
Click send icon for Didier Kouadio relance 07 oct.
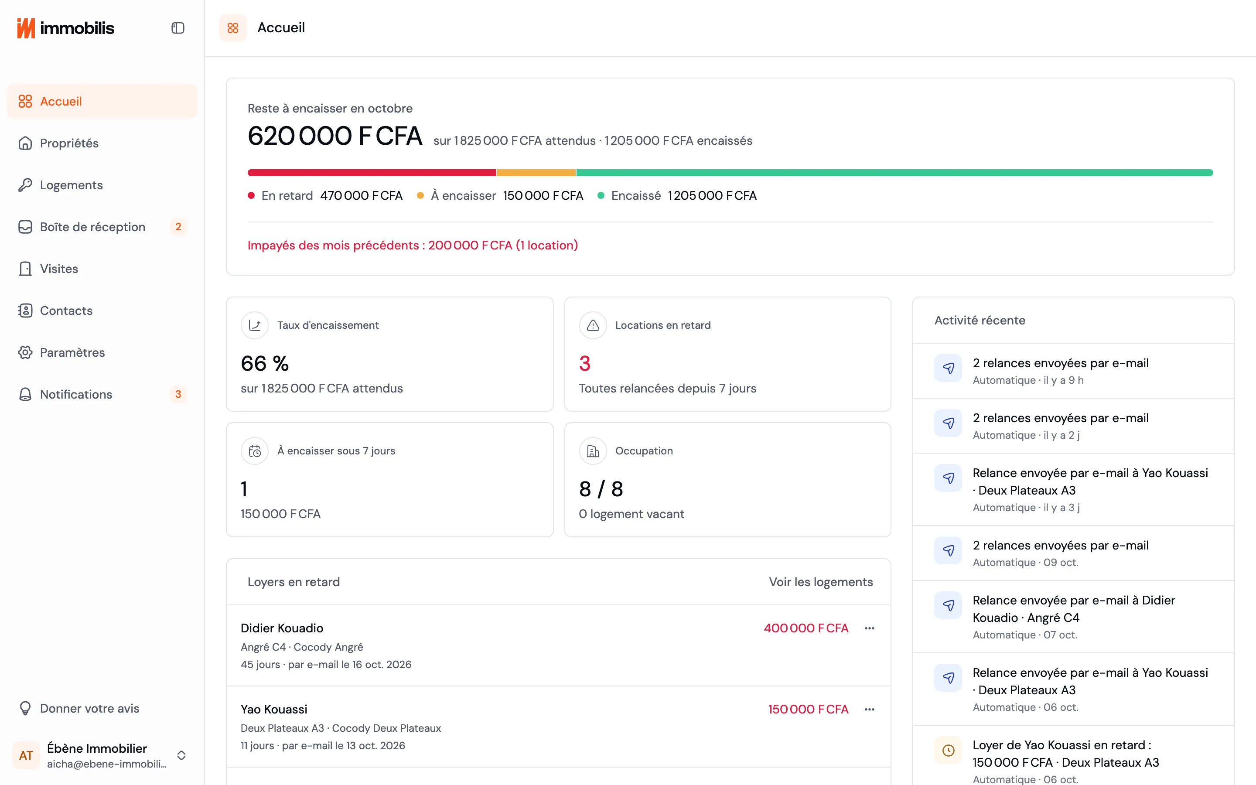(948, 605)
